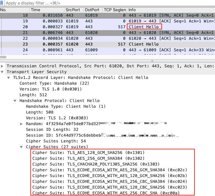
Task: Select packet 20 Client Hello row
Action: click(x=96, y=27)
